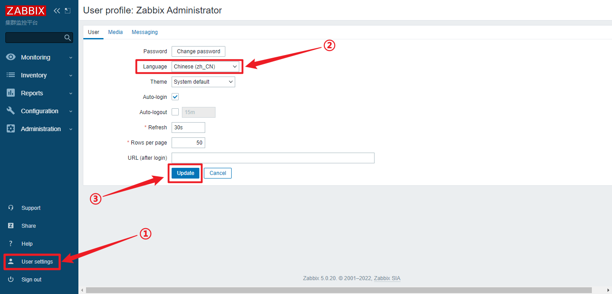Screen dimensions: 612x294
Task: Click the Zabbix logo
Action: pyautogui.click(x=26, y=11)
